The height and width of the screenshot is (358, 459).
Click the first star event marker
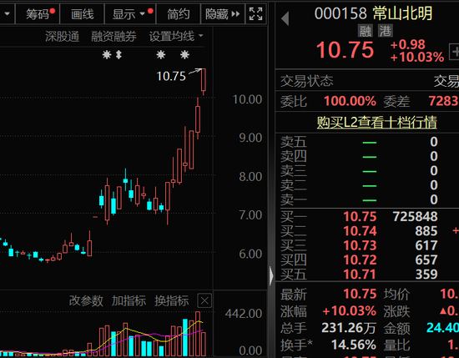pyautogui.click(x=107, y=55)
